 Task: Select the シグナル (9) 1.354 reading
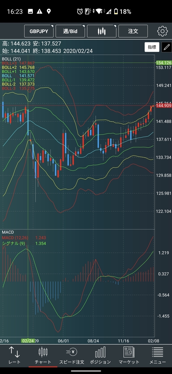point(24,243)
